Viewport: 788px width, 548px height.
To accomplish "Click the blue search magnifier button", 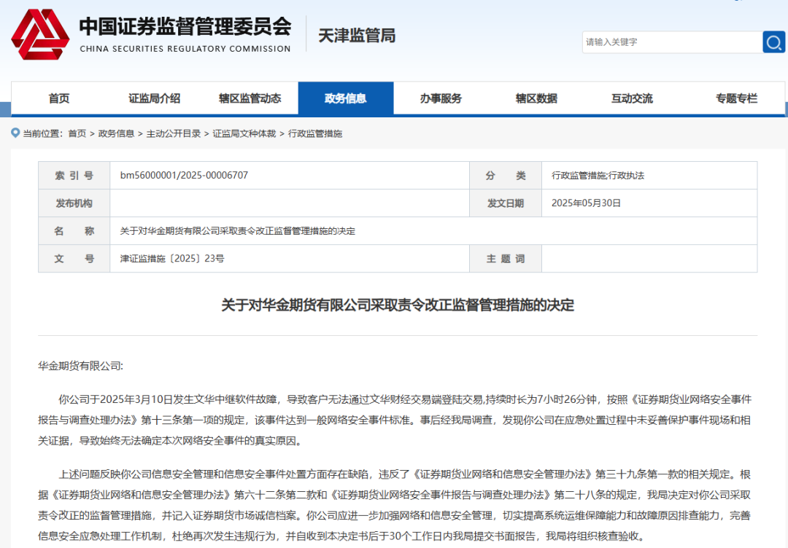I will click(773, 42).
